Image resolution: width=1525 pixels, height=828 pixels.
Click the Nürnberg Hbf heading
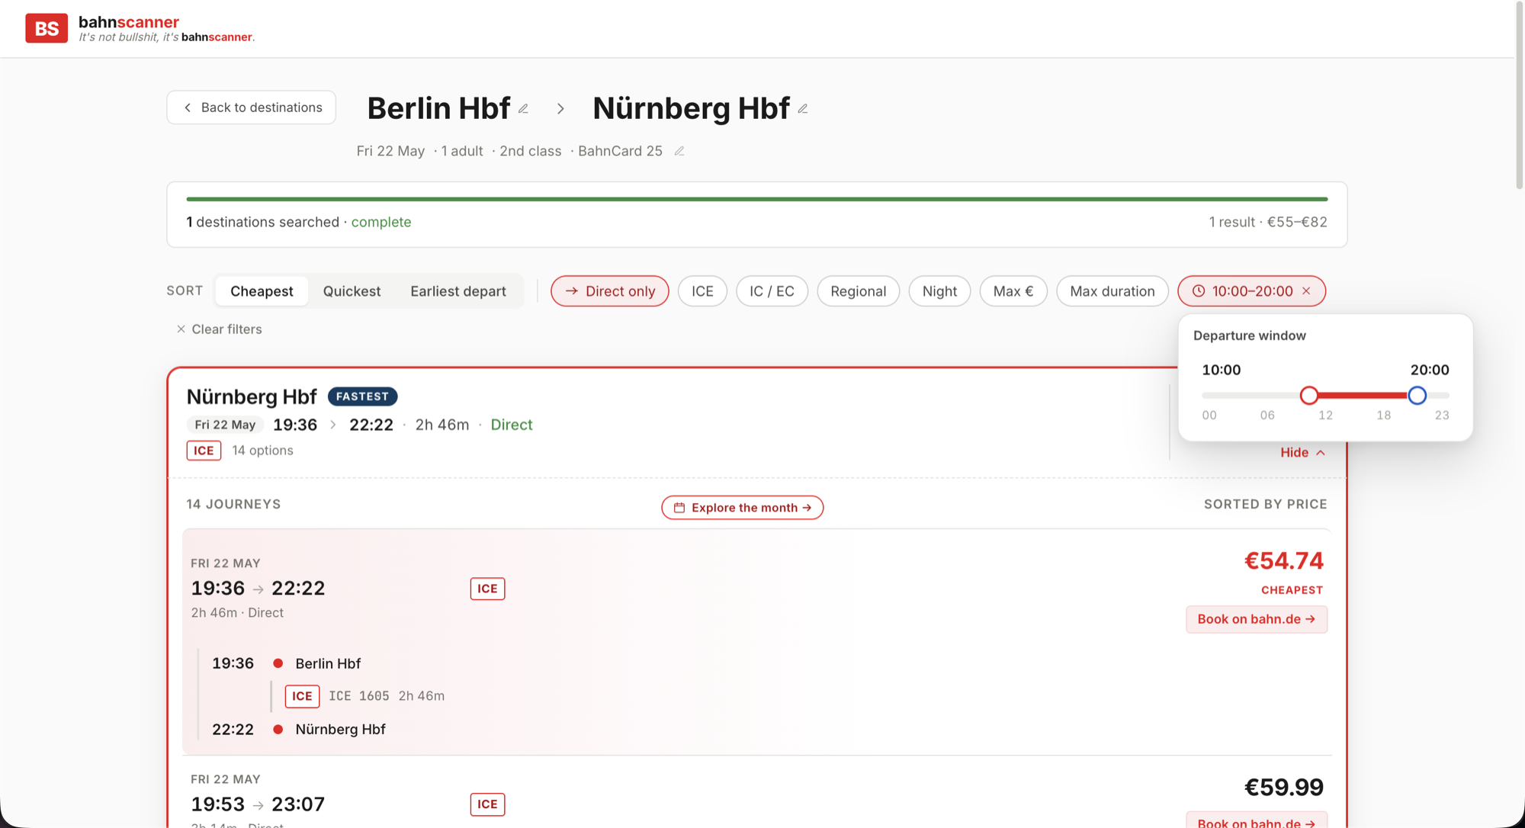pyautogui.click(x=691, y=108)
